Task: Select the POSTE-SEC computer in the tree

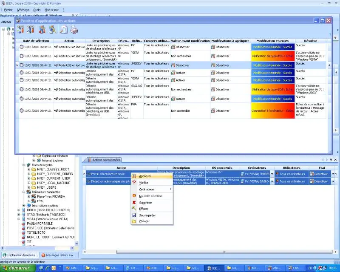Action: tap(51, 228)
